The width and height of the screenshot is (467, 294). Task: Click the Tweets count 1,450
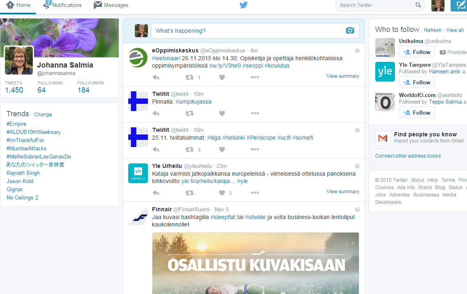[x=14, y=90]
